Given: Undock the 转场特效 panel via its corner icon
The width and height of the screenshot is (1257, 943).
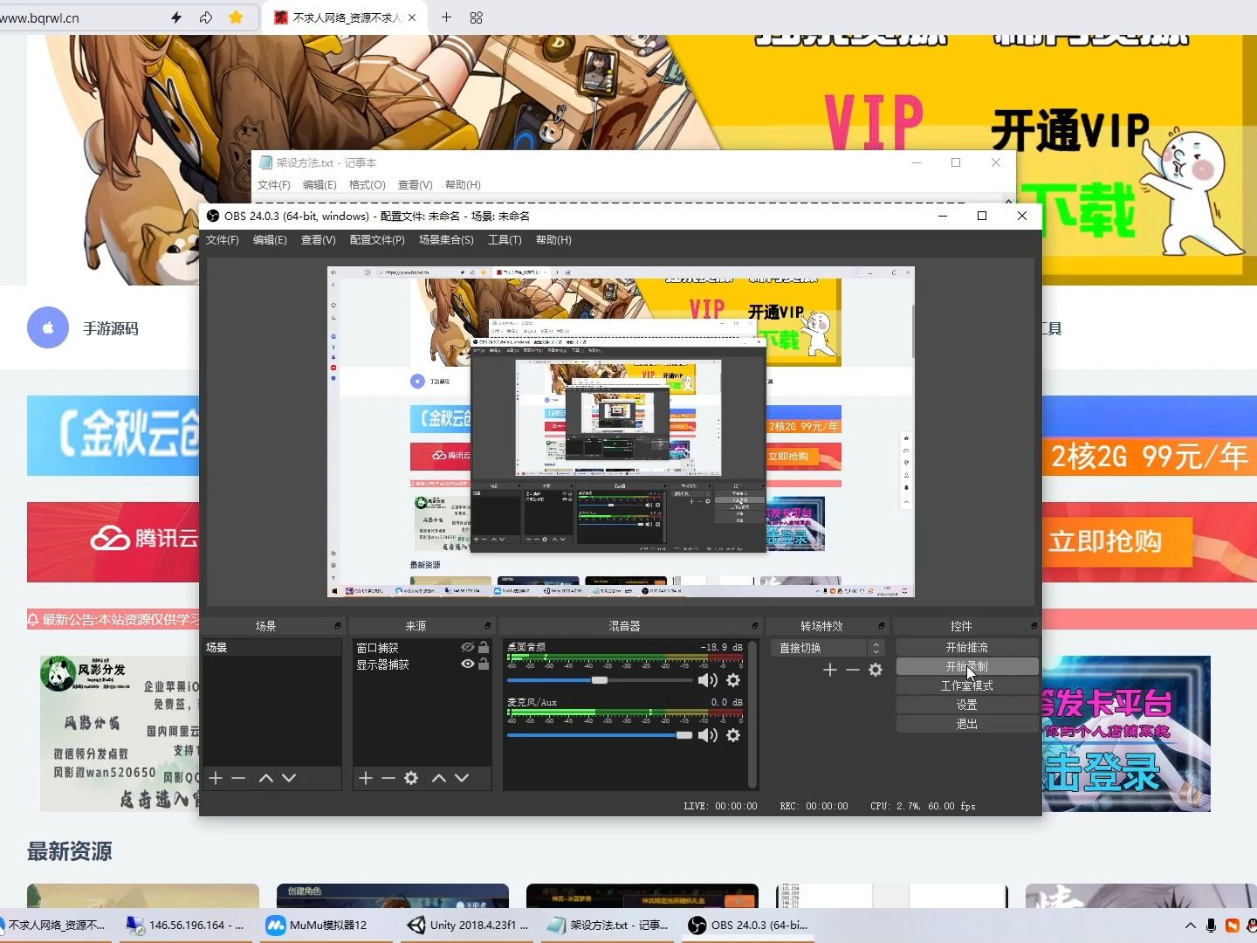Looking at the screenshot, I should point(882,626).
